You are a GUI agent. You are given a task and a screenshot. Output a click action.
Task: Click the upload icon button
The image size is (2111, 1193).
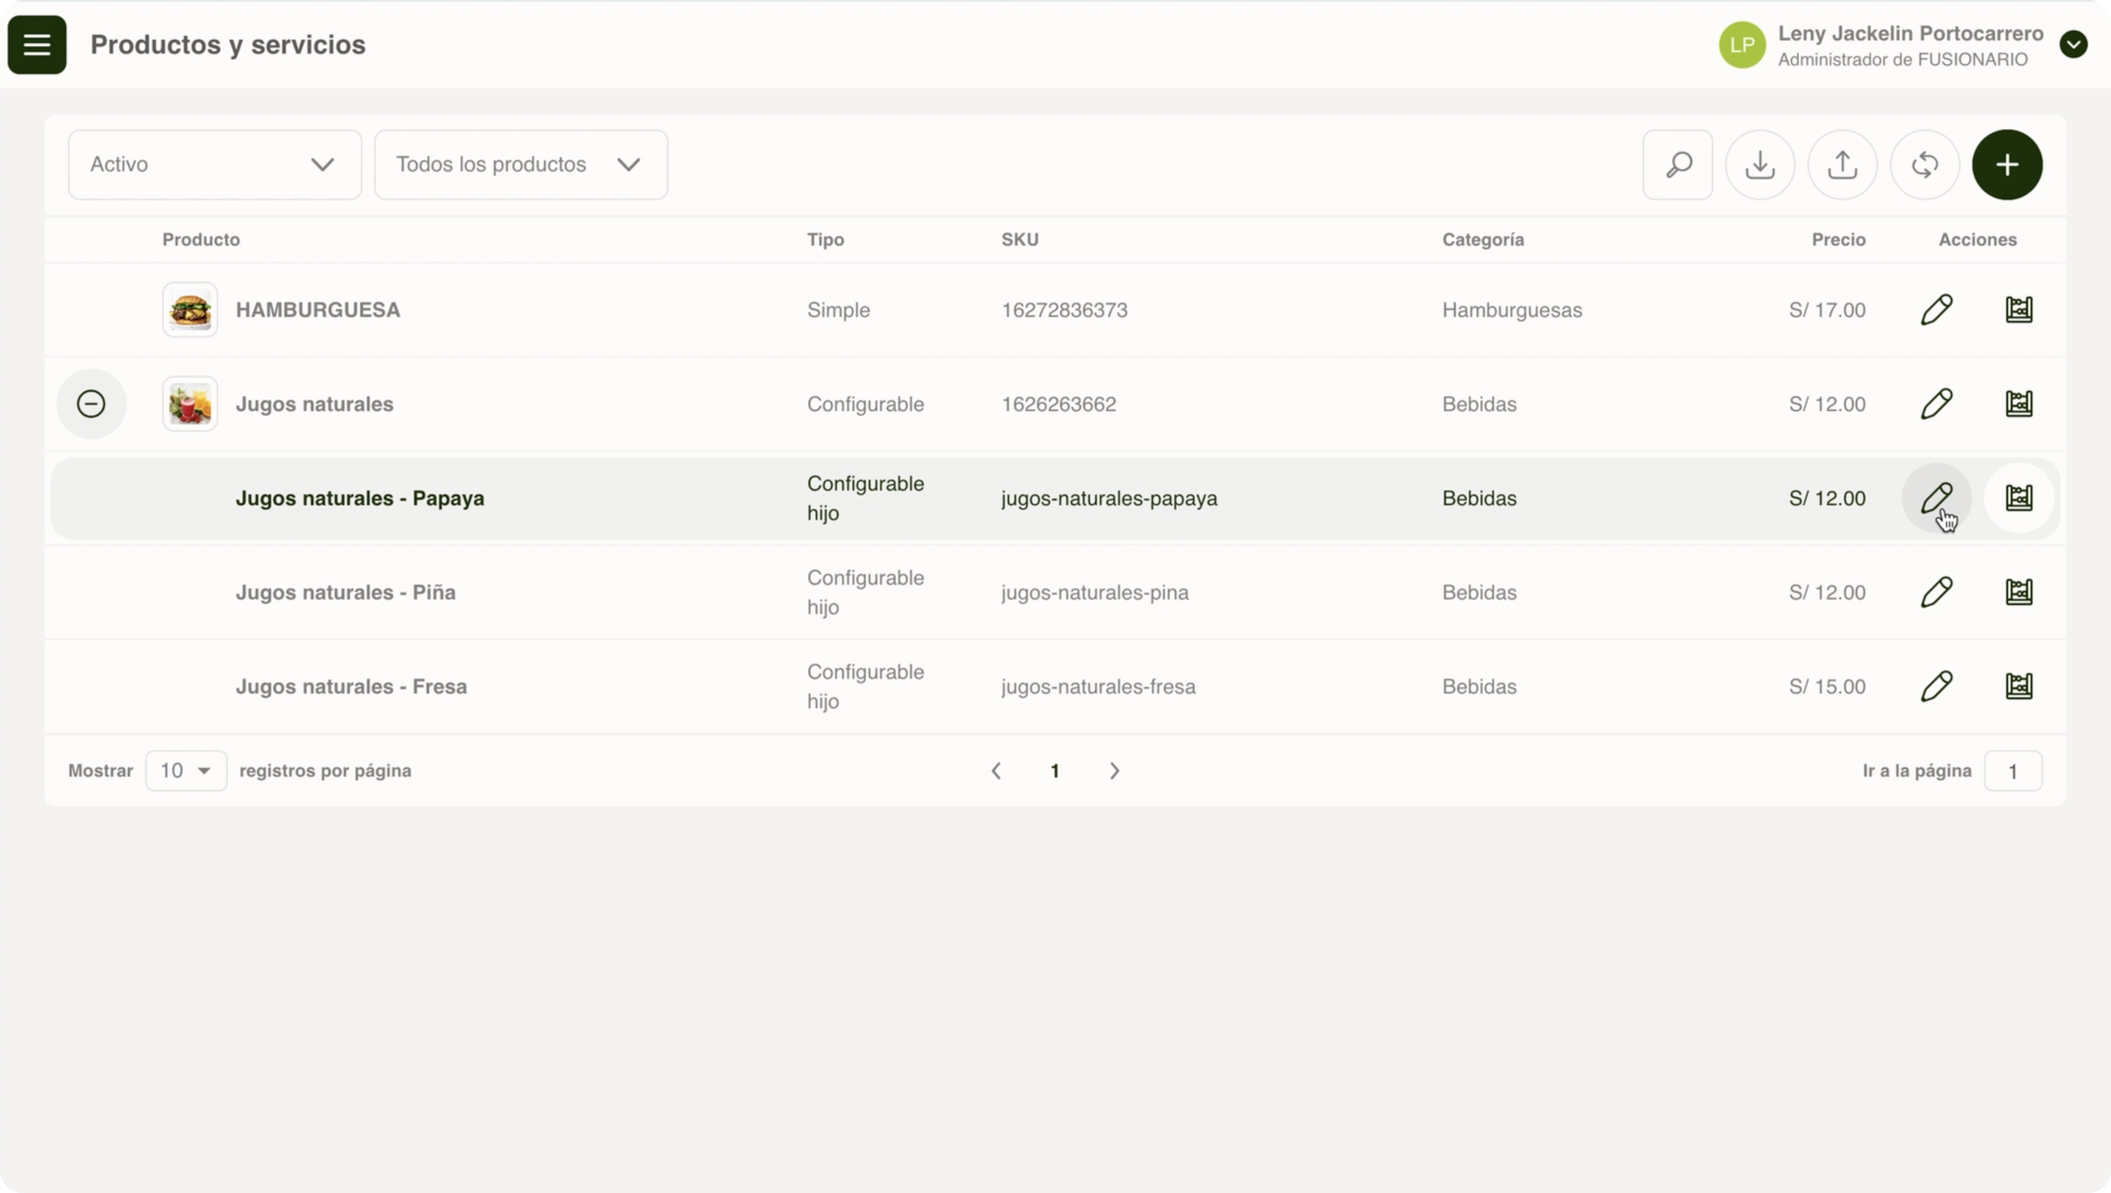click(x=1842, y=165)
